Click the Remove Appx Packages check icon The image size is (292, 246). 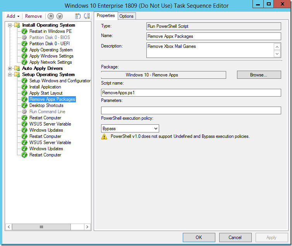tap(24, 99)
